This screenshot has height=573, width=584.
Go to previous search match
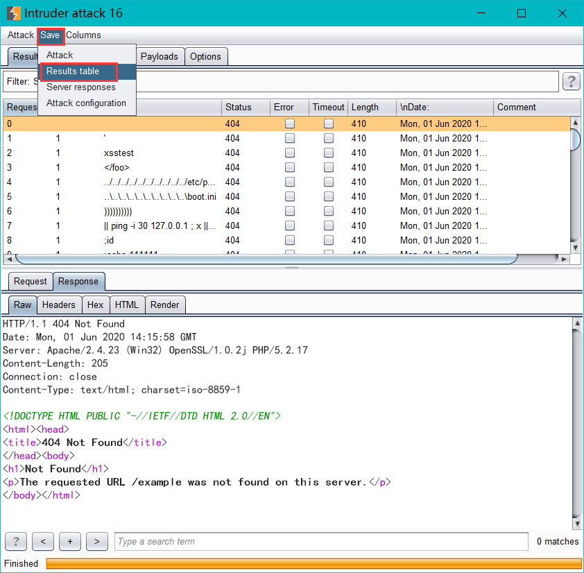pos(43,541)
